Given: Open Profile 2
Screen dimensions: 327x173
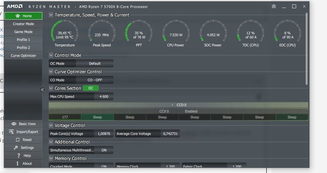Looking at the screenshot, I should 23,48.
